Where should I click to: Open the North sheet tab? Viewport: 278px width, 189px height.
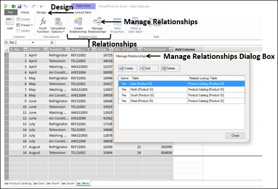53,183
